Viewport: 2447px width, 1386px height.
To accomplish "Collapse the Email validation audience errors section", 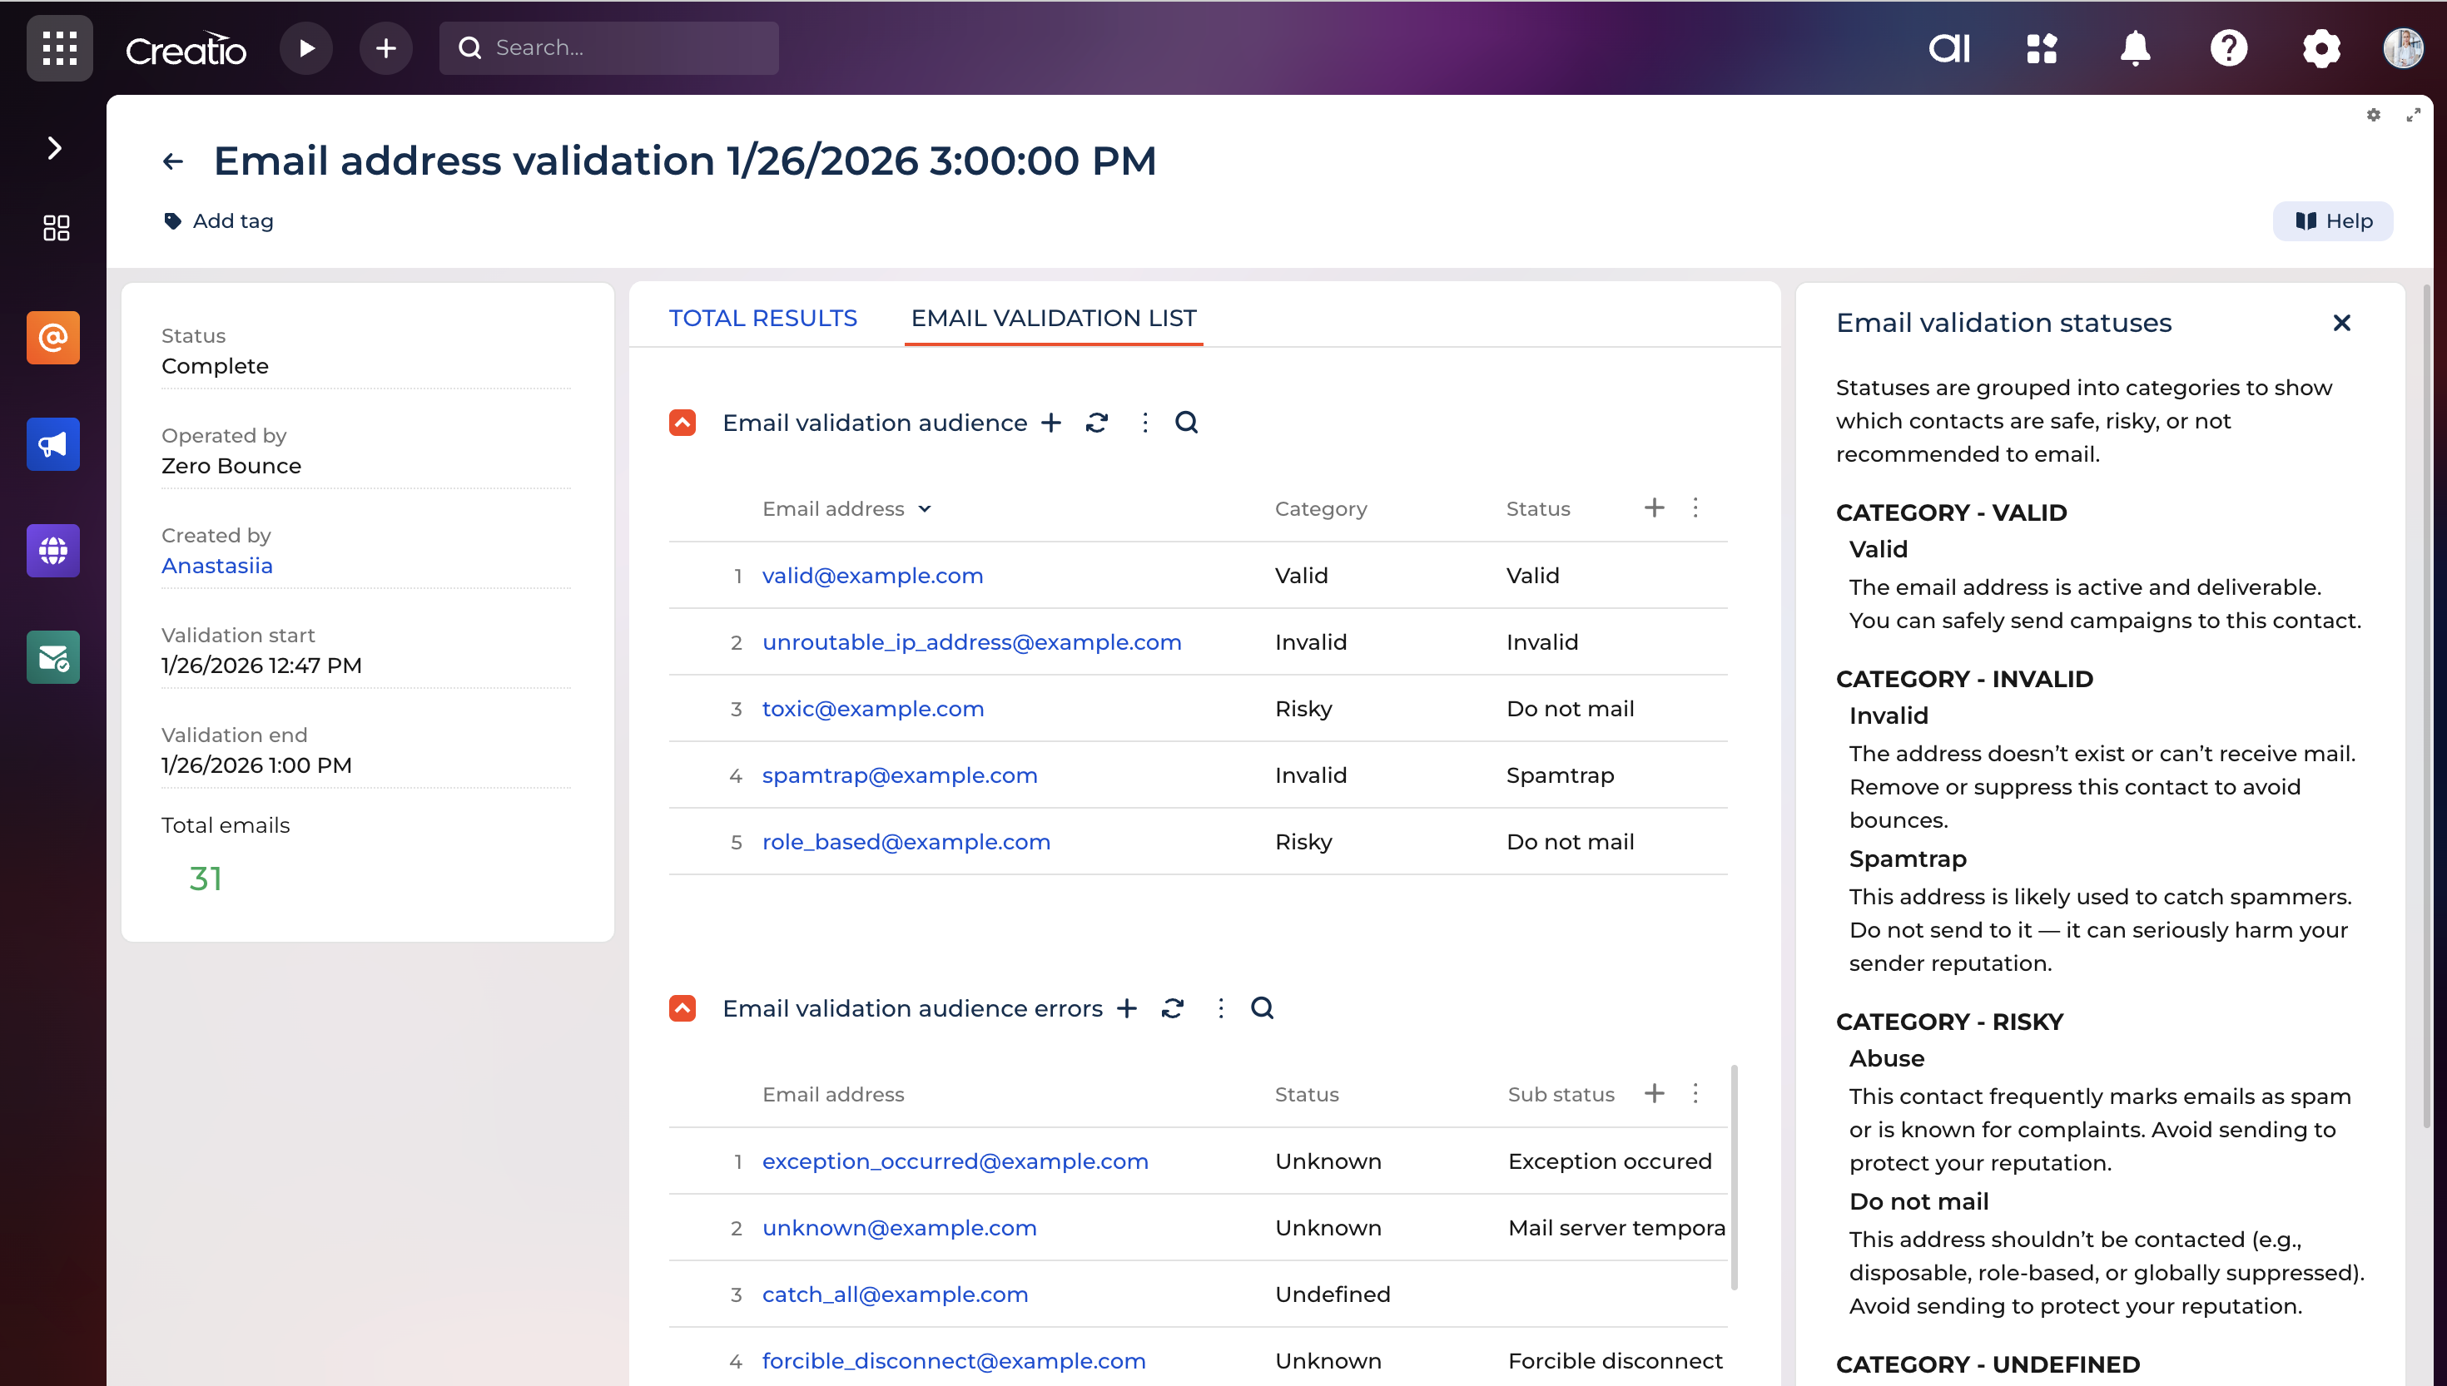I will point(682,1008).
